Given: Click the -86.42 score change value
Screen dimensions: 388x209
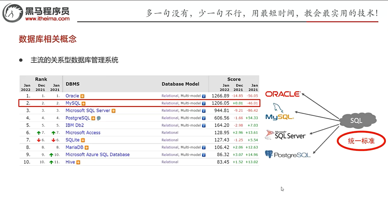Looking at the screenshot, I should click(x=252, y=111).
